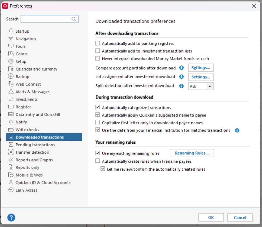The height and width of the screenshot is (227, 262).
Task: Switch to Quicken ID & Cloud Accounts
Action: click(x=43, y=183)
